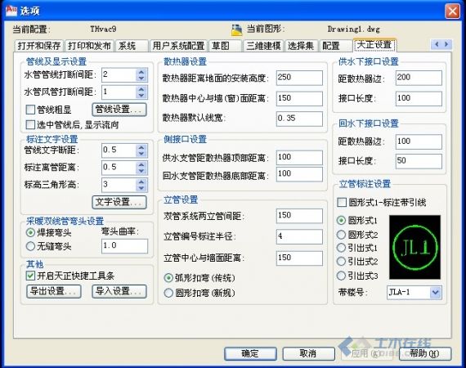
Task: Click the JL1 riser label preview image
Action: (x=414, y=247)
